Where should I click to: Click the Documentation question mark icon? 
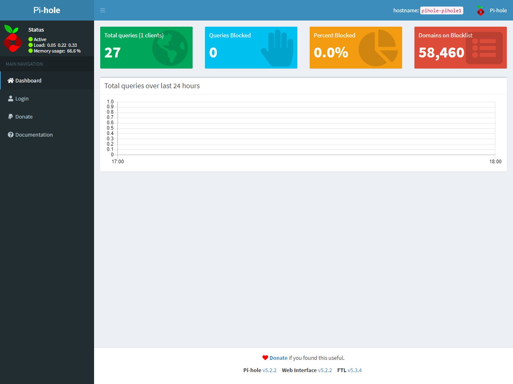coord(11,135)
